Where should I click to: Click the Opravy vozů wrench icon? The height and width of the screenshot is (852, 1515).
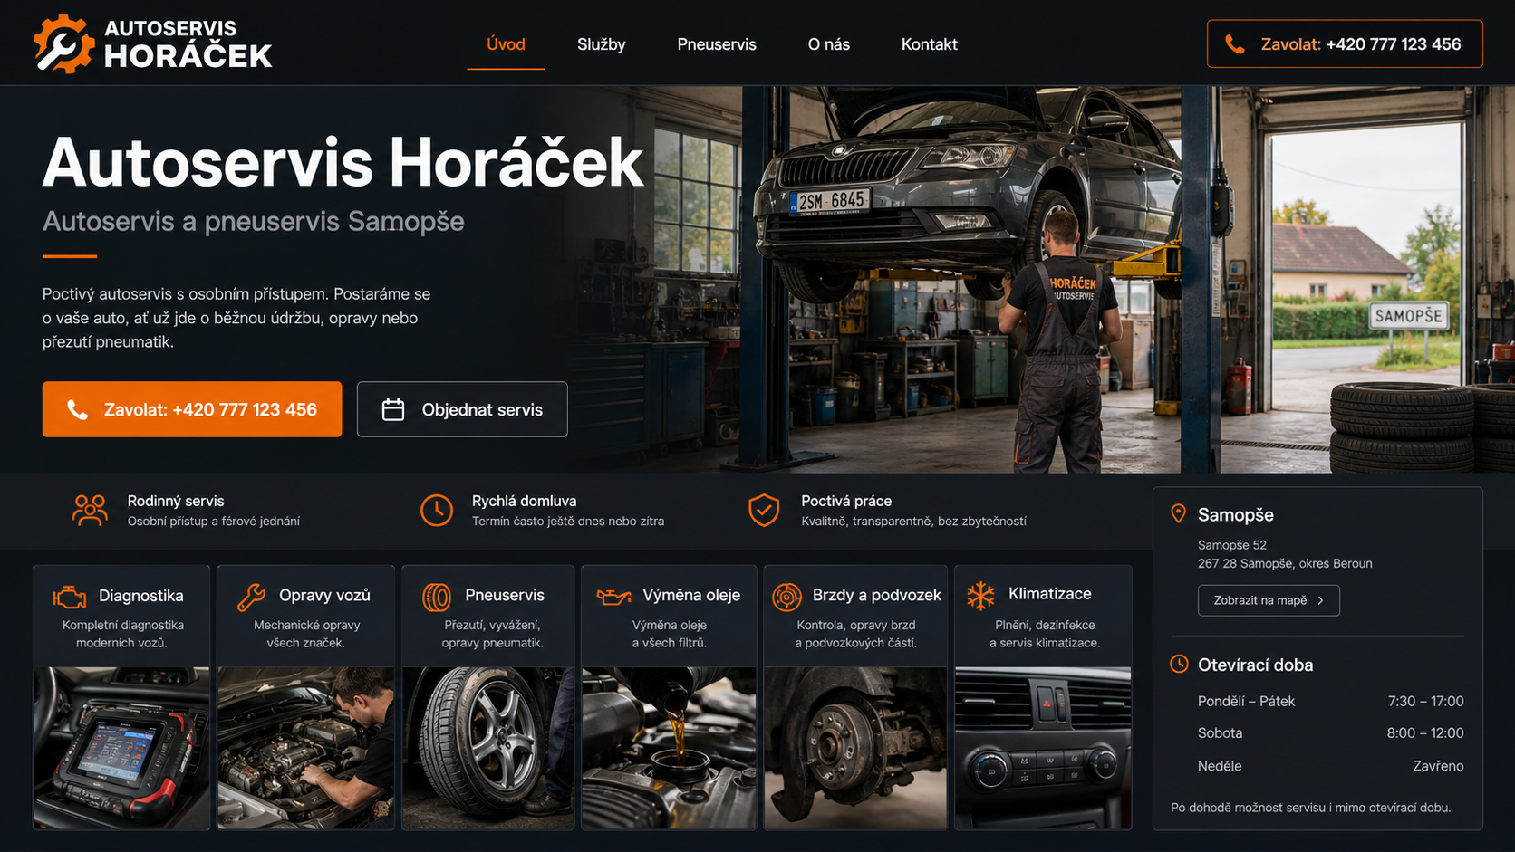tap(251, 597)
